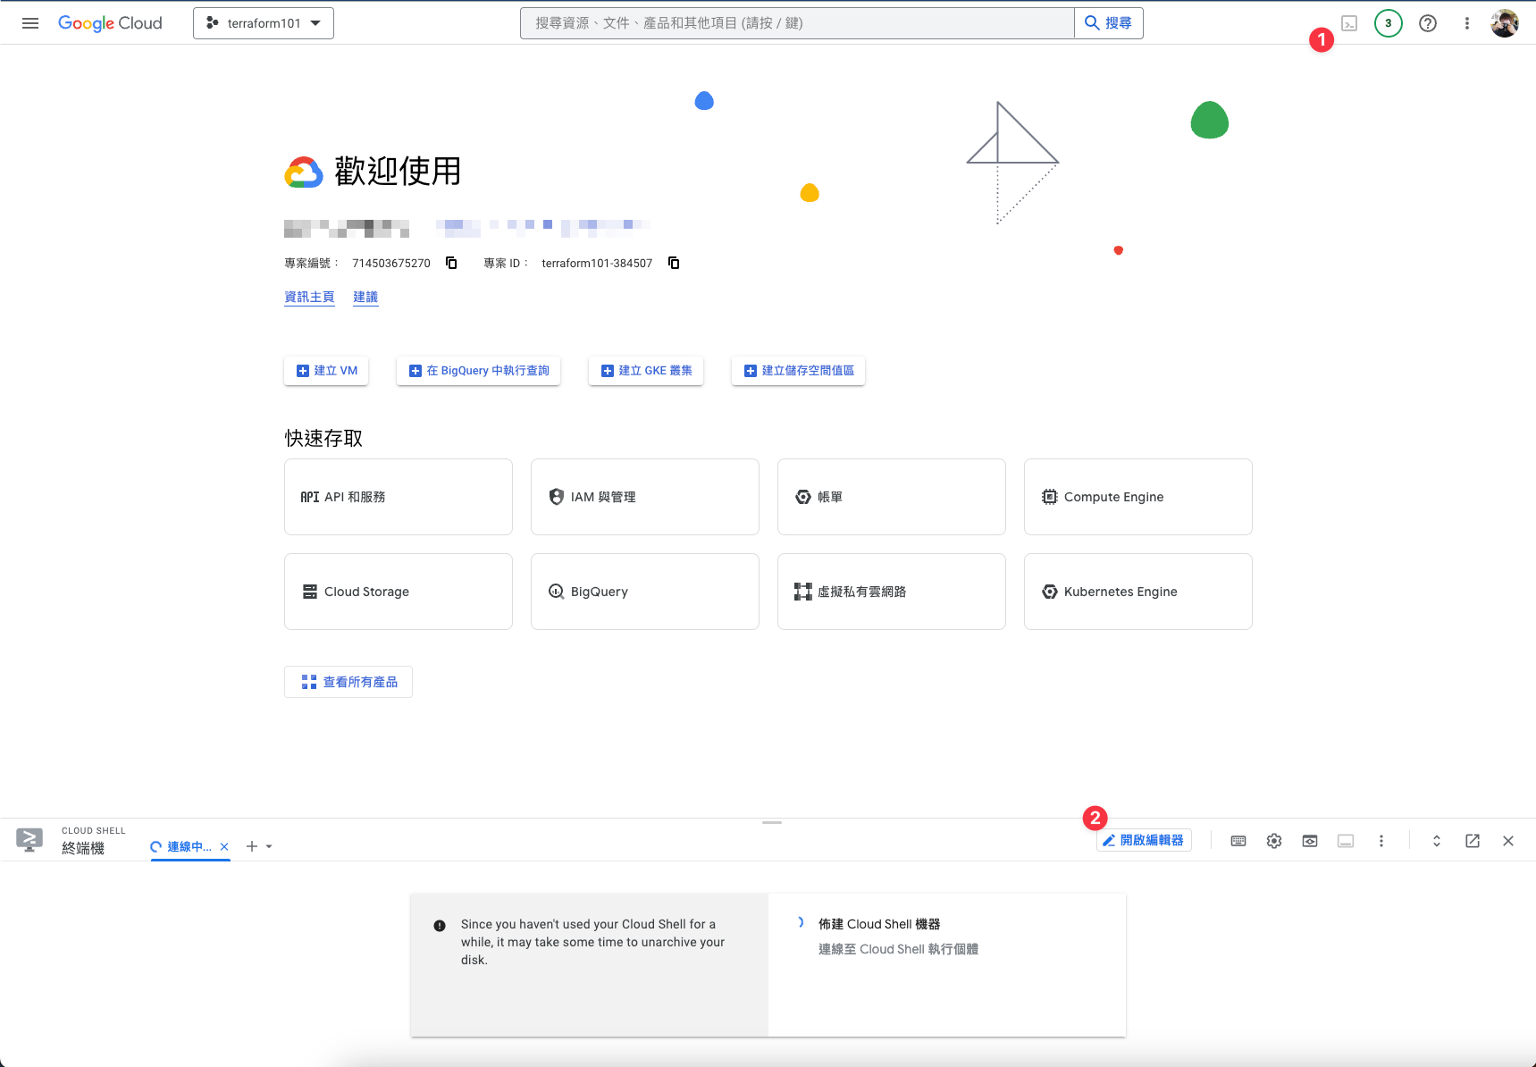The width and height of the screenshot is (1536, 1067).
Task: Toggle Cloud Shell panel maximize/restore arrows
Action: pos(1437,841)
